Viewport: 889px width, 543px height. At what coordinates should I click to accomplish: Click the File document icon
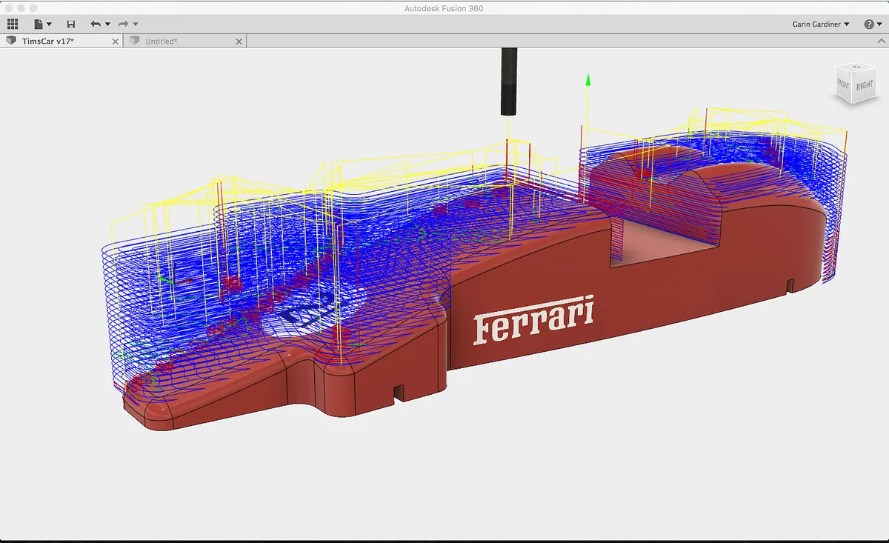pyautogui.click(x=39, y=24)
